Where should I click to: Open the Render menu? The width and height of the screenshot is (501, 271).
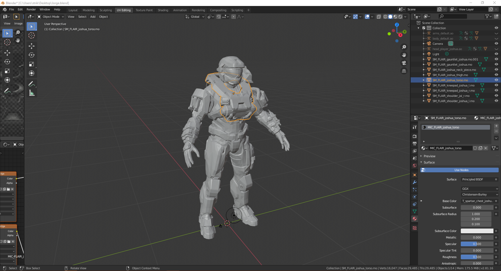click(x=31, y=9)
